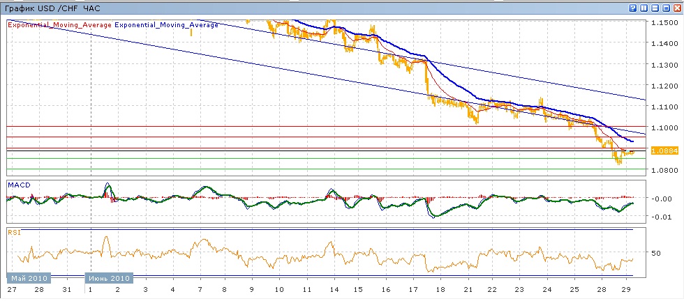
Task: Click date label 29 on time axis
Action: (x=627, y=290)
